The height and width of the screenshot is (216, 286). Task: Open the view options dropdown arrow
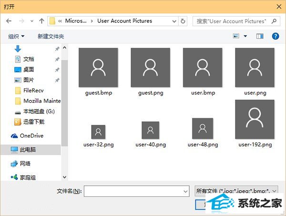coord(245,36)
